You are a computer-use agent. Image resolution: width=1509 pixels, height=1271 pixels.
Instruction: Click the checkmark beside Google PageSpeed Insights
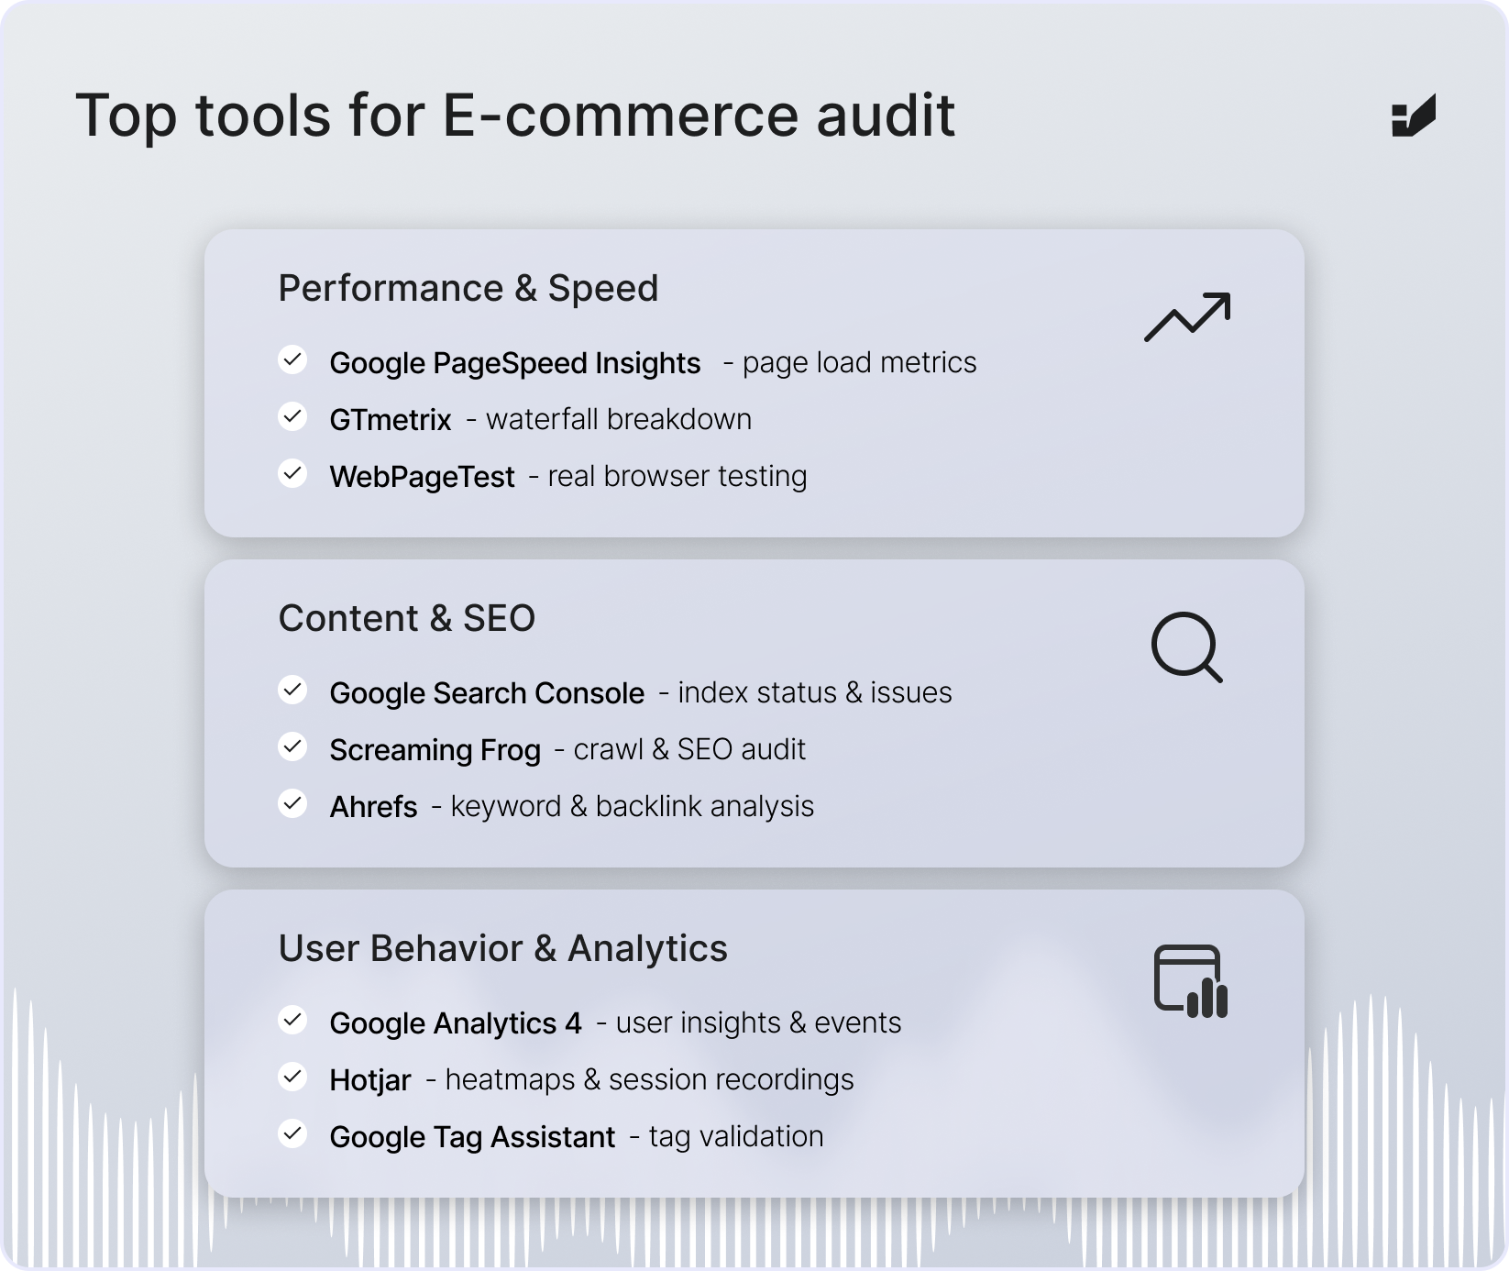[292, 360]
